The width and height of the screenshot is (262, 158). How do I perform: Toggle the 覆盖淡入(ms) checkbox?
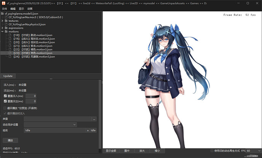coord(5,96)
